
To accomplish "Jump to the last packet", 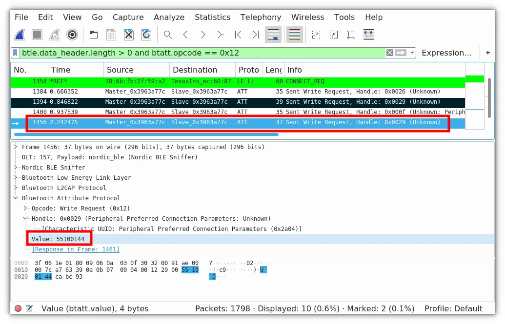I will [x=255, y=35].
